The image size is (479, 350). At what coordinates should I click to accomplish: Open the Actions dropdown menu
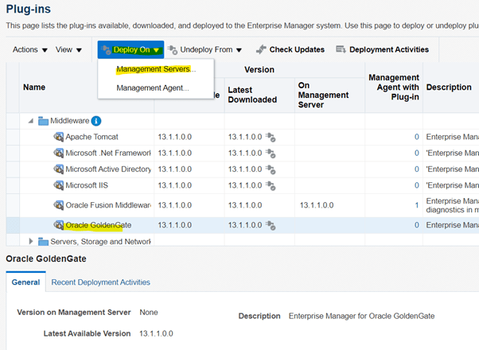coord(30,49)
